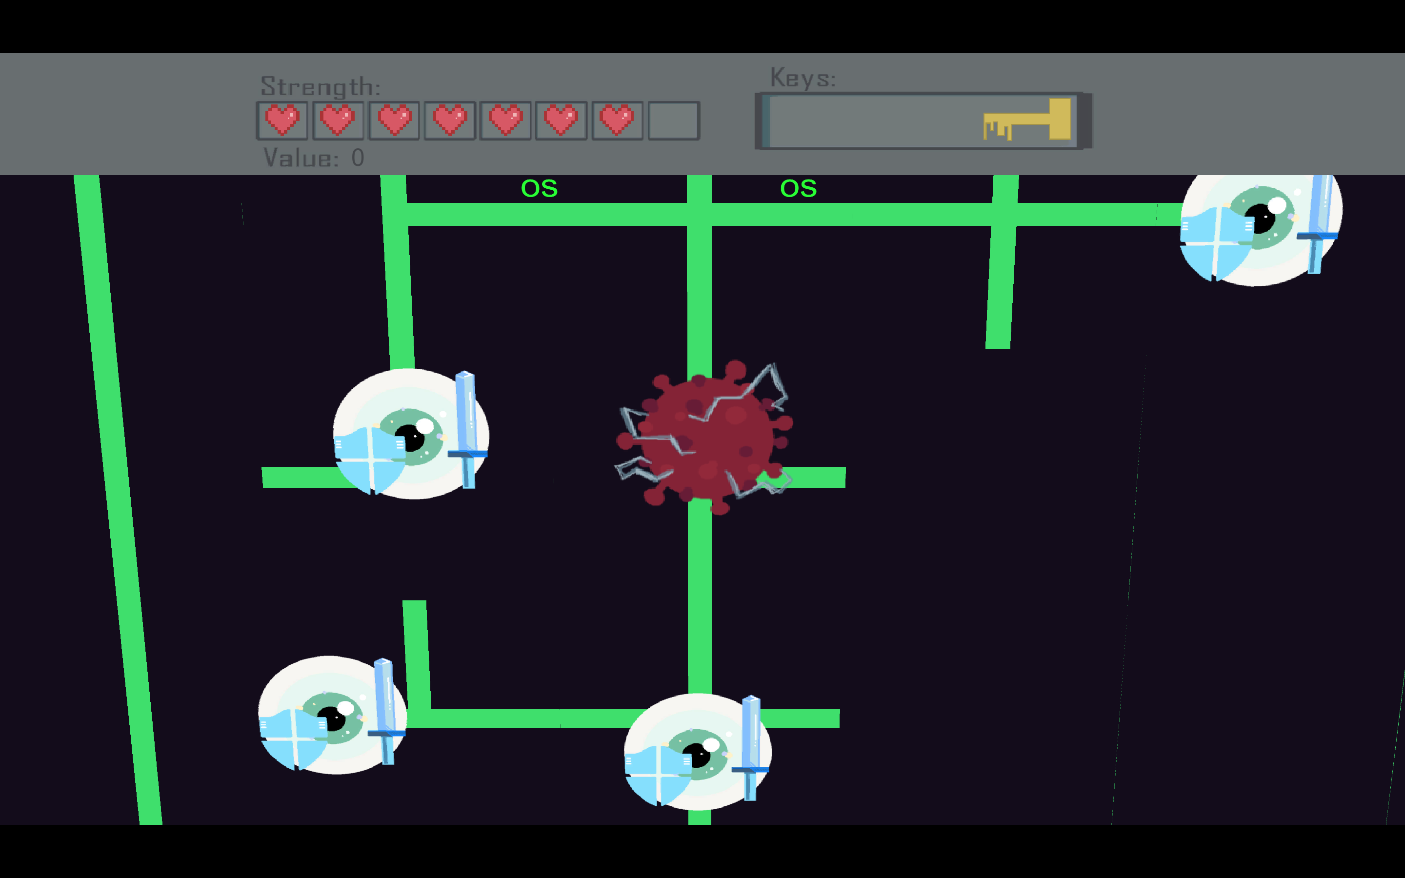Click the Keys: label
This screenshot has width=1405, height=878.
[803, 78]
